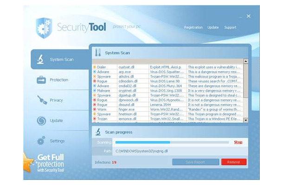Close the Security Tool window
The image size is (283, 185).
[249, 16]
